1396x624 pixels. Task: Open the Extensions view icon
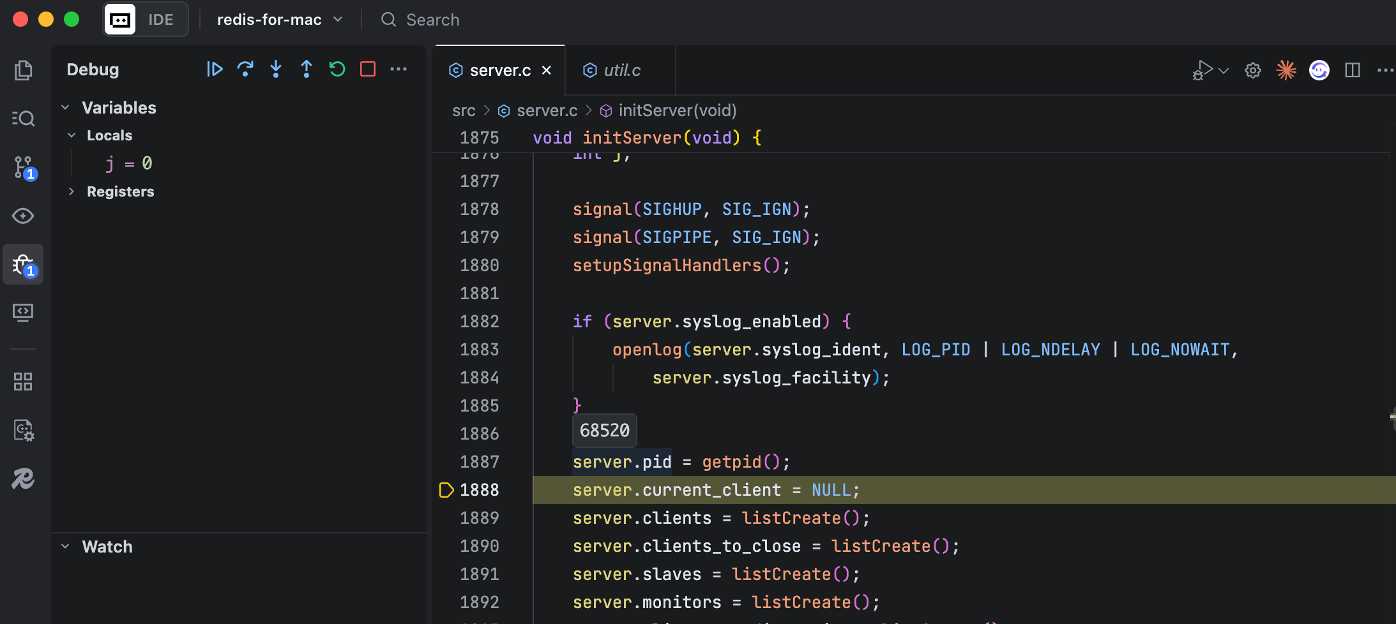click(x=24, y=382)
